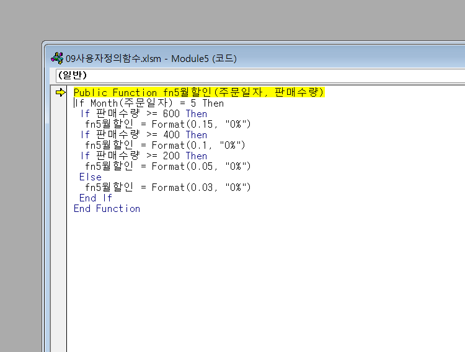Click the gray MDI background above the code window

232,19
